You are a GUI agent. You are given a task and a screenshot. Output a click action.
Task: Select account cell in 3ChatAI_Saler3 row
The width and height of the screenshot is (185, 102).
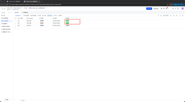tap(32, 23)
